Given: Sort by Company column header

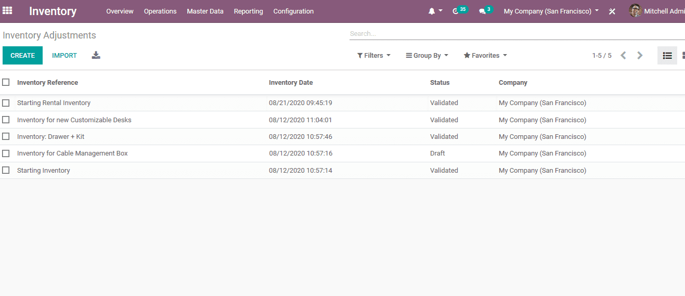Looking at the screenshot, I should [x=513, y=82].
